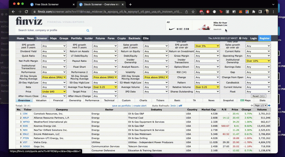The width and height of the screenshot is (285, 157).
Task: Open the Price 'Under $40' dropdown
Action: click(54, 91)
